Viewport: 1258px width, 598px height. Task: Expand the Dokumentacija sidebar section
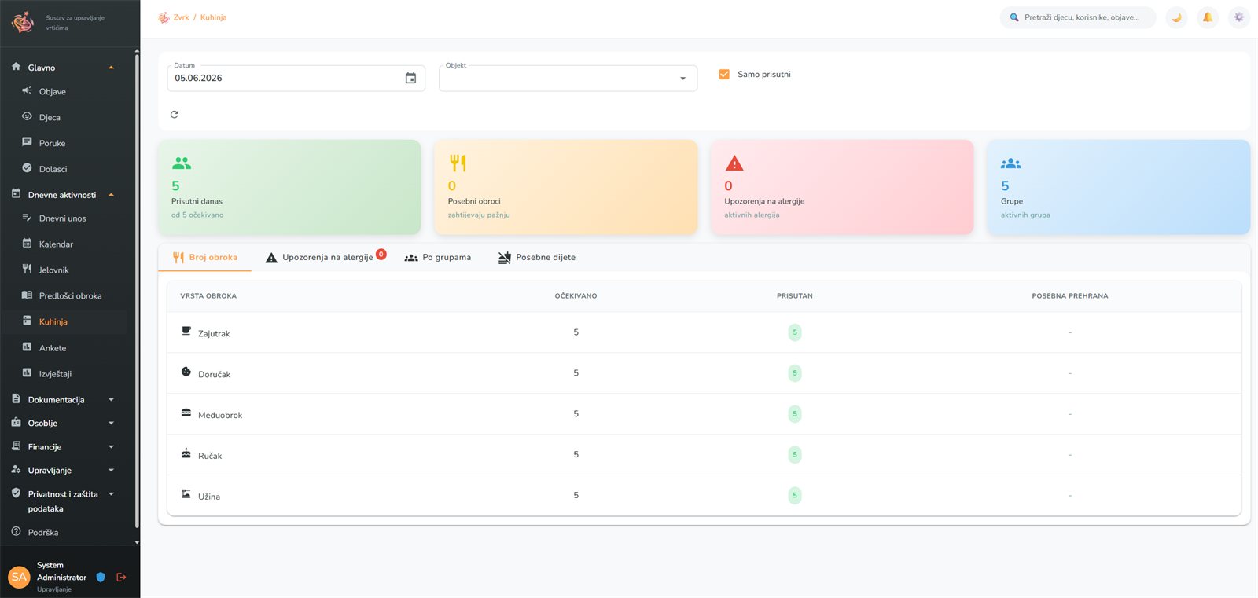63,400
